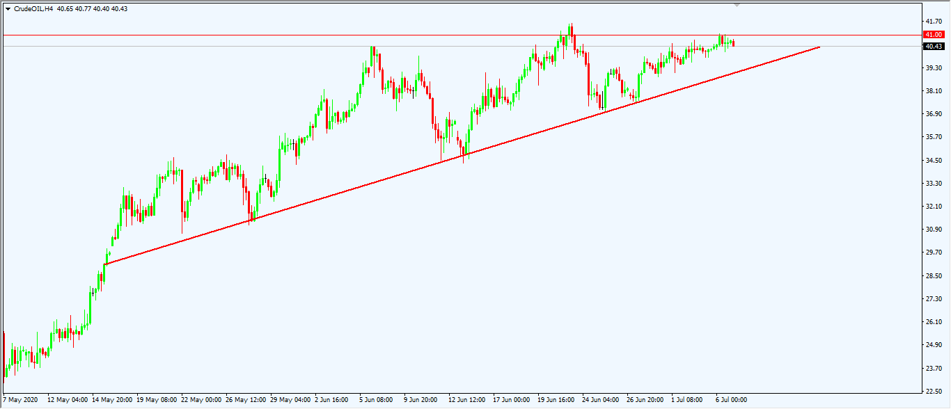Click the 28.50 price axis label
Image resolution: width=951 pixels, height=409 pixels.
pyautogui.click(x=933, y=275)
